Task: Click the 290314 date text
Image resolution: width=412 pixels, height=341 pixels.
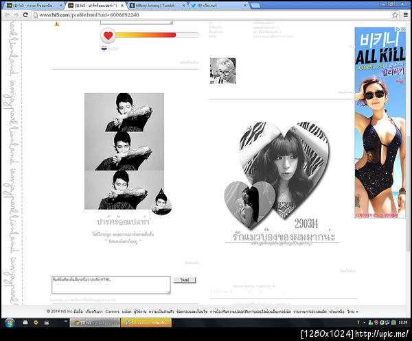Action: (306, 224)
